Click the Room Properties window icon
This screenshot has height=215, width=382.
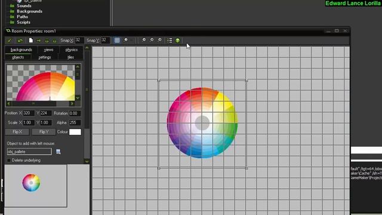coord(8,31)
